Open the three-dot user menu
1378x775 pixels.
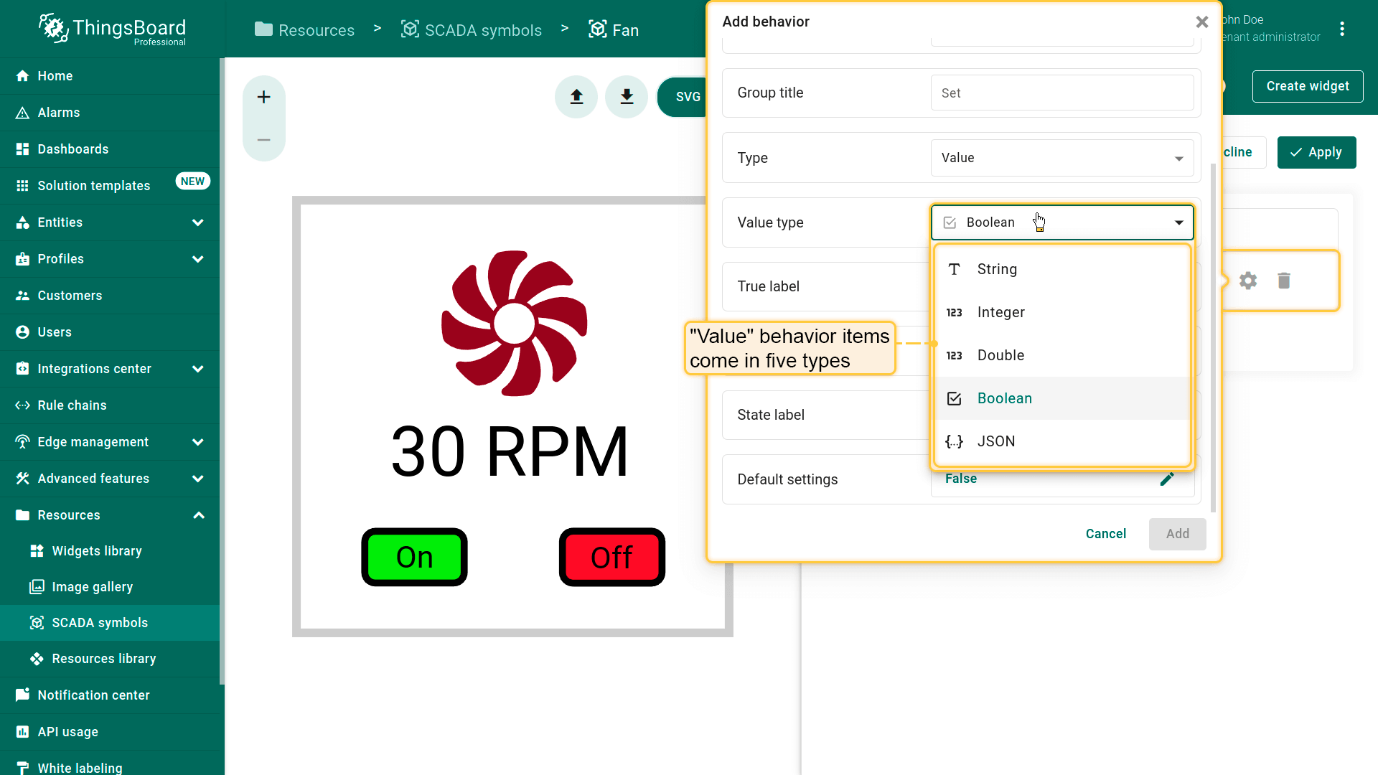coord(1342,29)
